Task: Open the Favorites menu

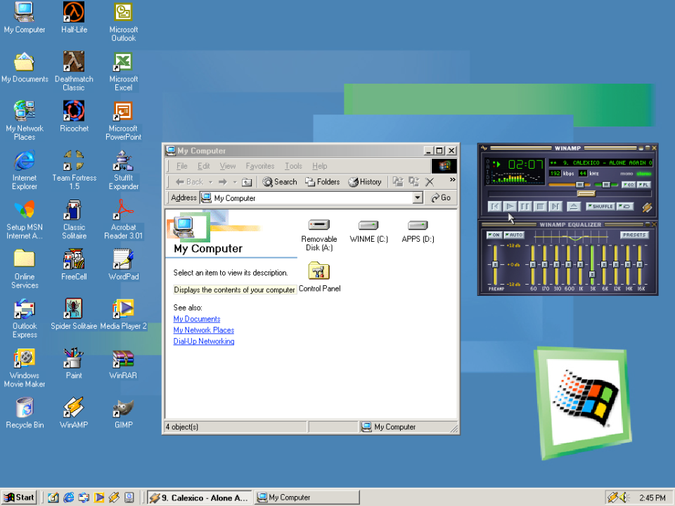Action: (x=260, y=166)
